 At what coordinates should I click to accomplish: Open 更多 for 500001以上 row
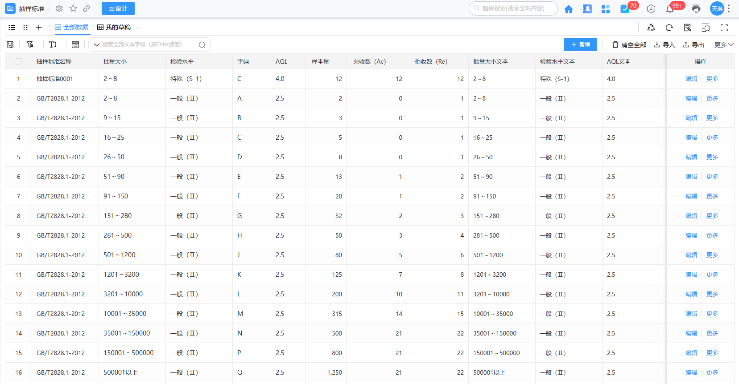click(712, 372)
